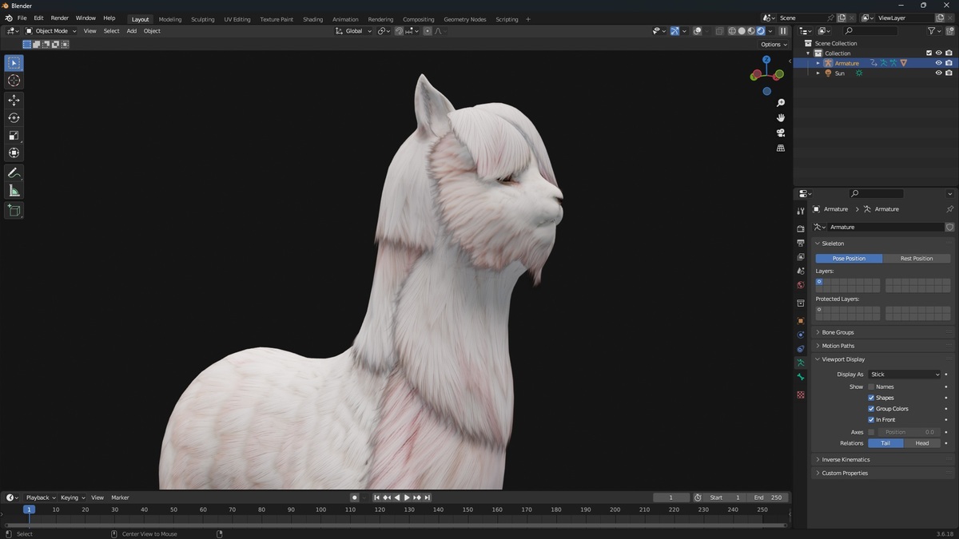Open the Object Mode dropdown
This screenshot has height=539, width=959.
coord(51,31)
